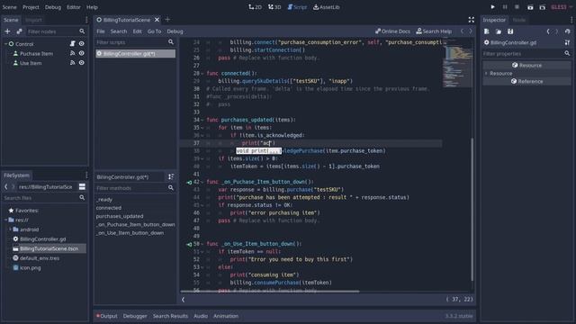The image size is (576, 324).
Task: Toggle visibility of the Control node
Action: 82,44
